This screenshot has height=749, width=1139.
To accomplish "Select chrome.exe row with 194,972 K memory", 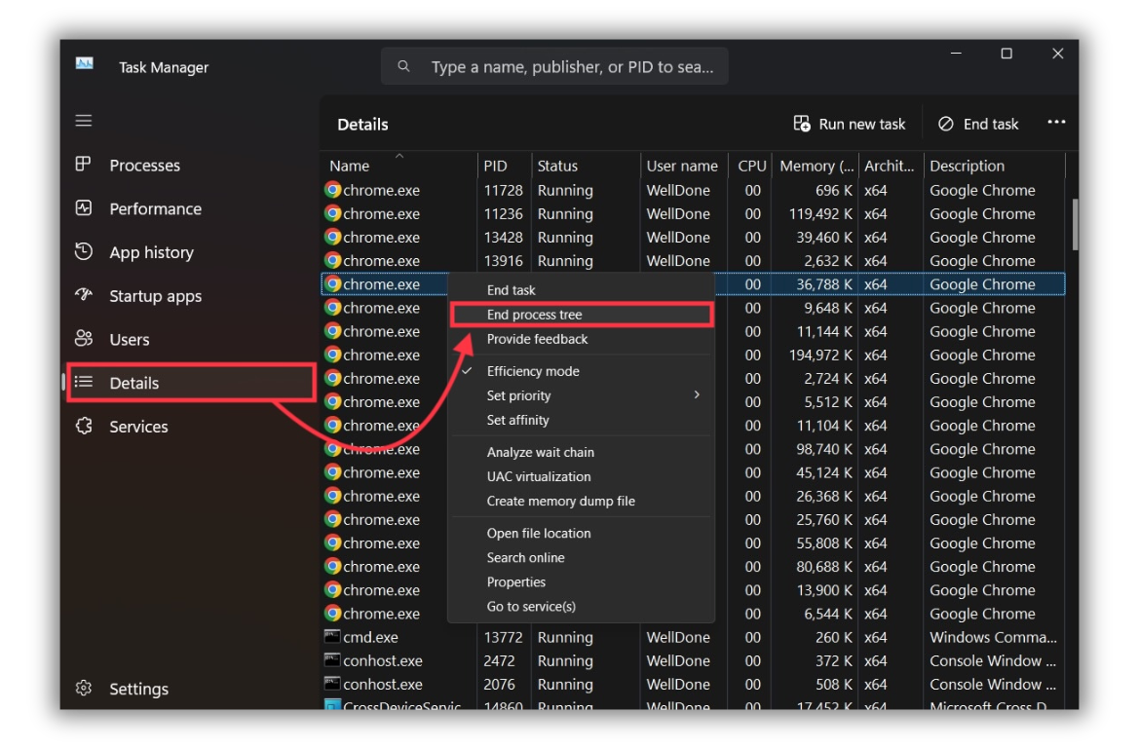I will pyautogui.click(x=694, y=355).
